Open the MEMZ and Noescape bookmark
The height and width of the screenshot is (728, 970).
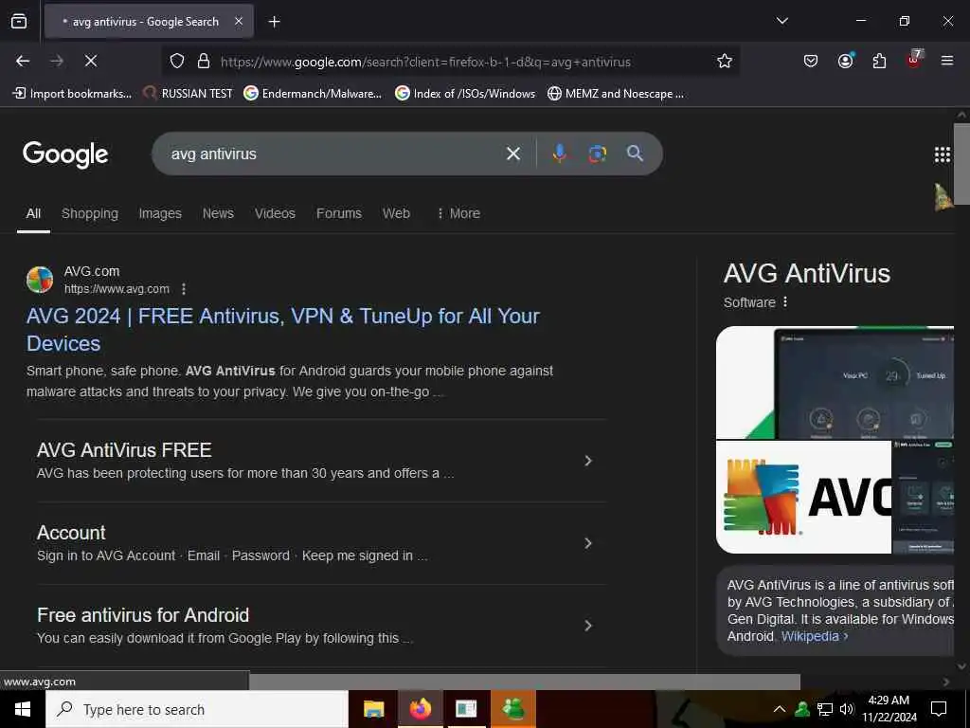click(616, 94)
